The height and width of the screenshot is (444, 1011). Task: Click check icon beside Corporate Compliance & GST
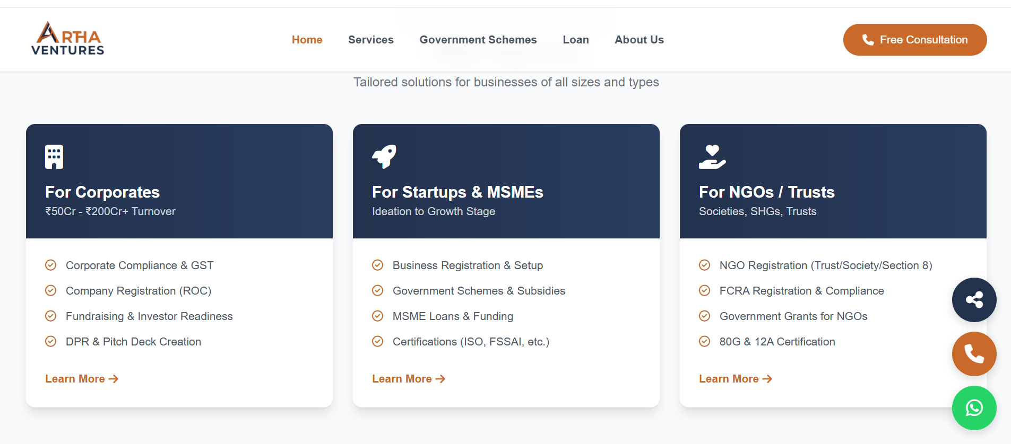click(x=51, y=265)
